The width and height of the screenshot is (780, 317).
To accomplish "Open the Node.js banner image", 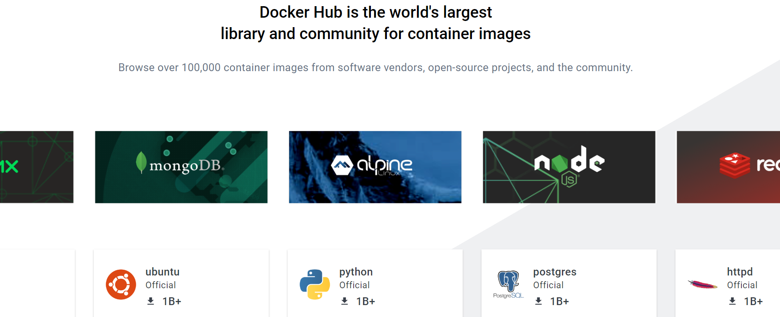I will click(x=569, y=167).
